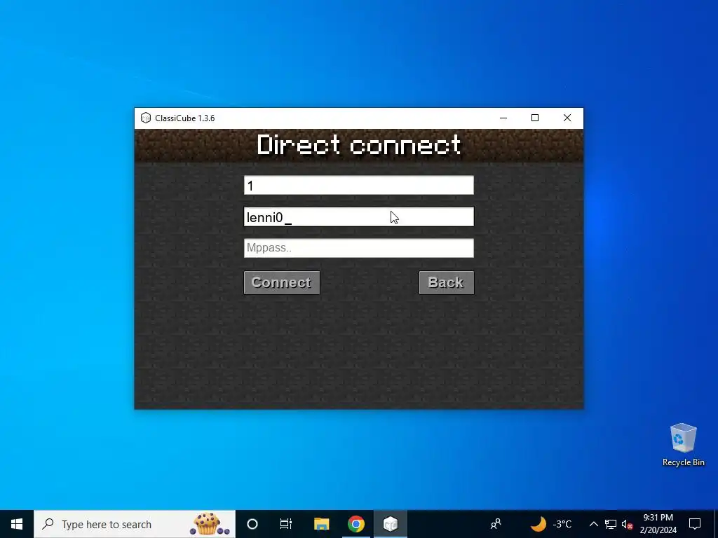
Task: Open Task View on the taskbar
Action: pyautogui.click(x=286, y=524)
